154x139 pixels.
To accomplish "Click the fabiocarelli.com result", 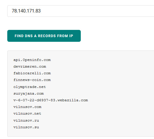I will [32, 73].
